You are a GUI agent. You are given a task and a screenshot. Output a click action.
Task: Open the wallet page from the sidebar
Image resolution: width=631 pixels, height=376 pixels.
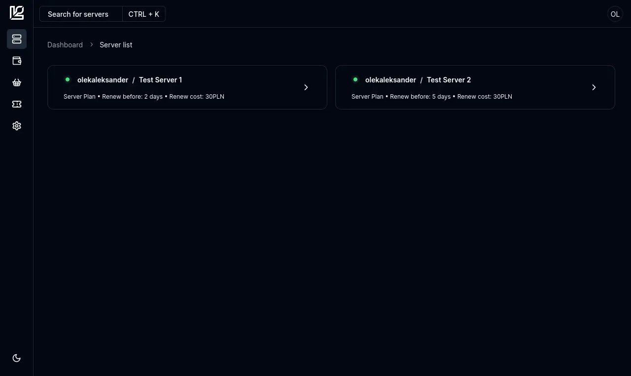coord(17,61)
